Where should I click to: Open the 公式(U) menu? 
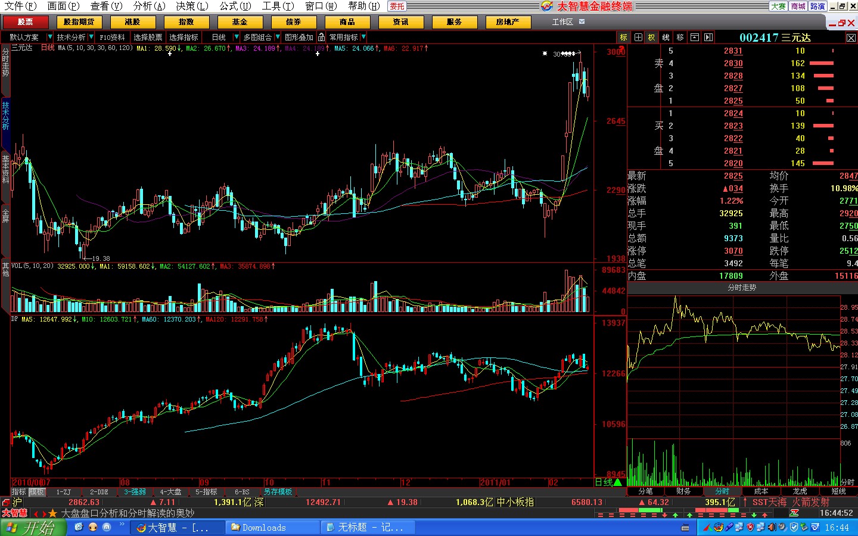[x=235, y=6]
